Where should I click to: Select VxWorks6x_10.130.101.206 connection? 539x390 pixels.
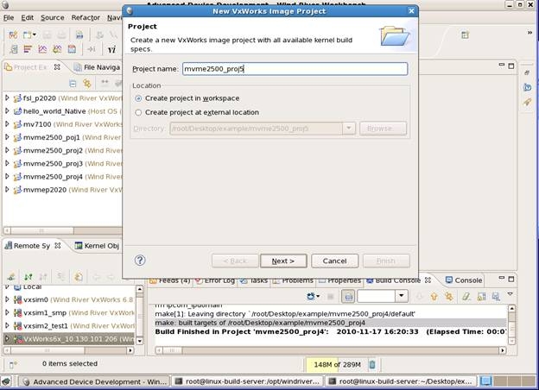pyautogui.click(x=69, y=339)
